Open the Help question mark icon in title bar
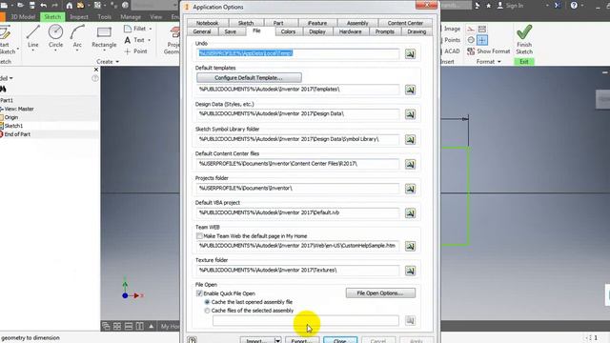The image size is (610, 343). coord(574,6)
